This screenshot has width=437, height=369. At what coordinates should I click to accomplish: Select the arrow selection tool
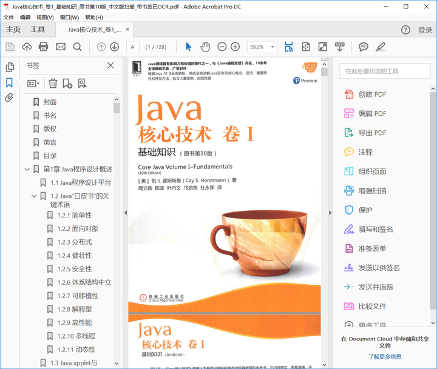tap(188, 47)
